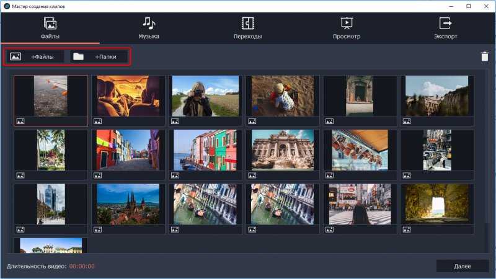Viewport: 496px width, 279px height.
Task: Click the Далее button
Action: [x=463, y=266]
